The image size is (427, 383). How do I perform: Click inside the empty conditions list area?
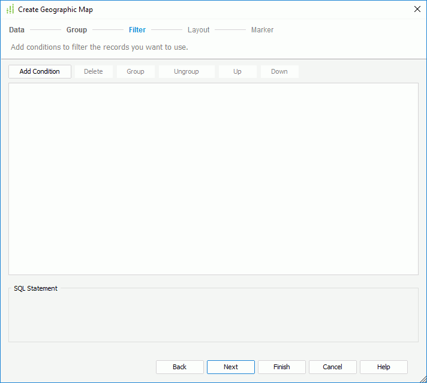[213, 179]
